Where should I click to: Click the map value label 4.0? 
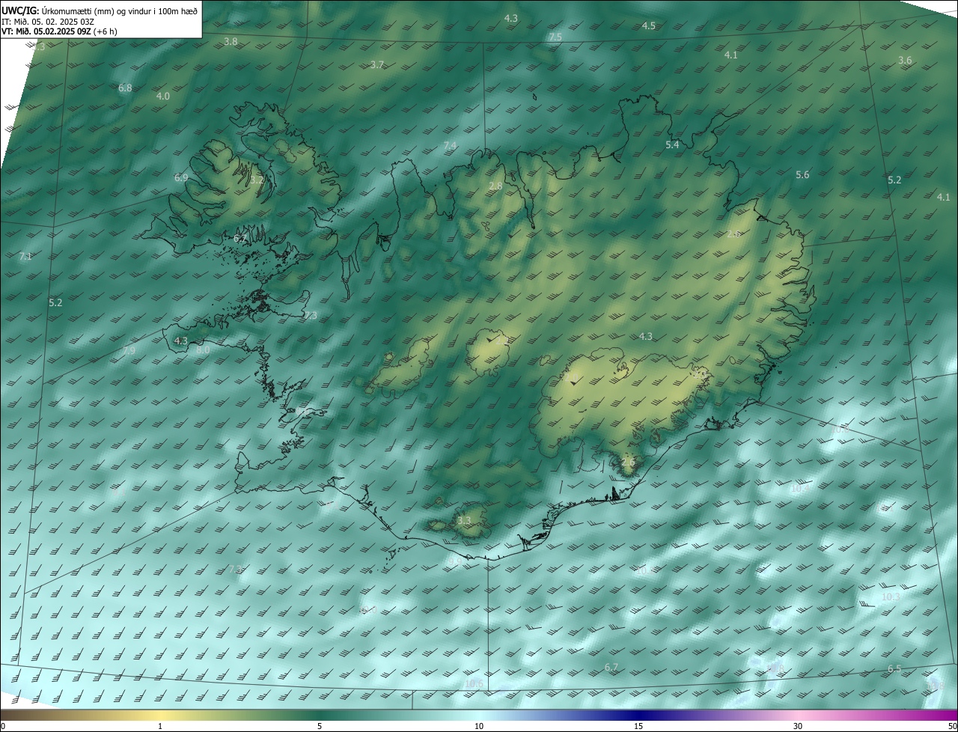(x=162, y=97)
